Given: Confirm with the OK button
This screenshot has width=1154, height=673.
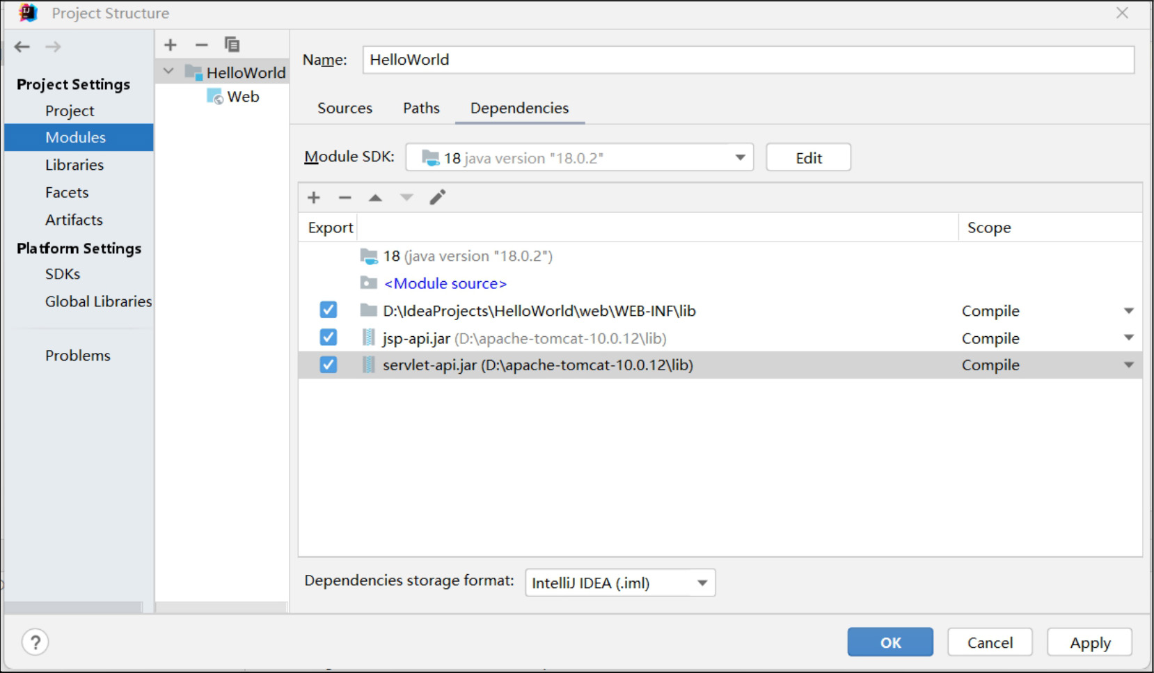Looking at the screenshot, I should click(890, 642).
